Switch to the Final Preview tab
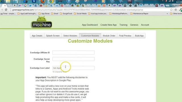Viewport: 182px width, 102px height. [125, 36]
